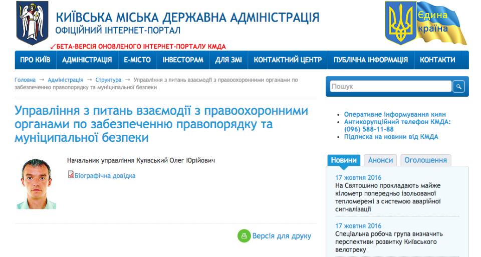This screenshot has height=257, width=481.
Task: Click the department head's photo thumbnail
Action: pos(36,184)
